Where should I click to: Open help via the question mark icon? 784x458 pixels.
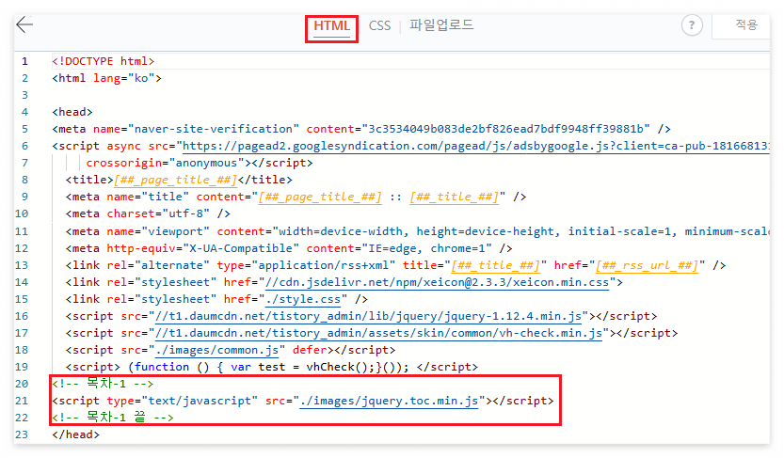click(x=692, y=25)
